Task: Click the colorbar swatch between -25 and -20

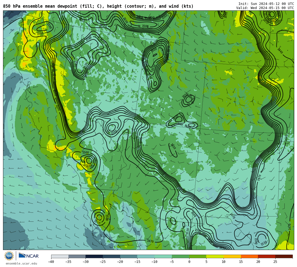Action: point(112,256)
